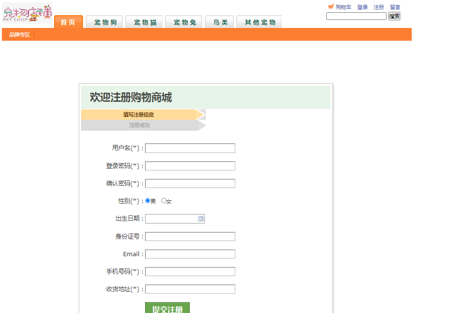452x313 pixels.
Task: Select the 男 gender radio button
Action: click(x=148, y=201)
